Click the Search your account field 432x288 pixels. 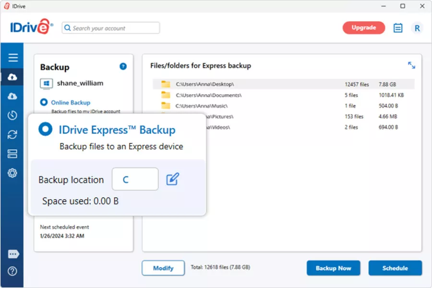[x=111, y=28]
